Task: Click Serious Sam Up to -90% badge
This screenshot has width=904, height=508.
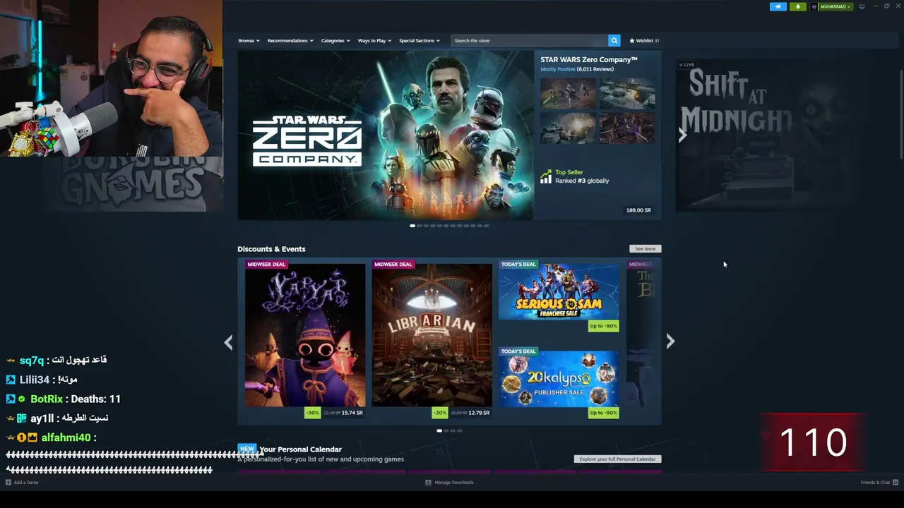Action: [x=603, y=326]
